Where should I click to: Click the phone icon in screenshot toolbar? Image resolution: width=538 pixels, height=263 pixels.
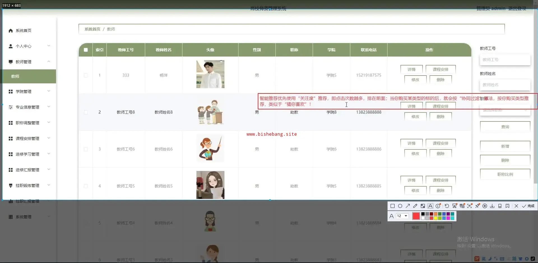pyautogui.click(x=500, y=206)
